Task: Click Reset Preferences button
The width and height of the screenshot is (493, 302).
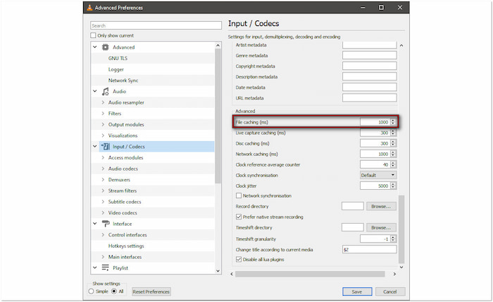Action: click(151, 291)
